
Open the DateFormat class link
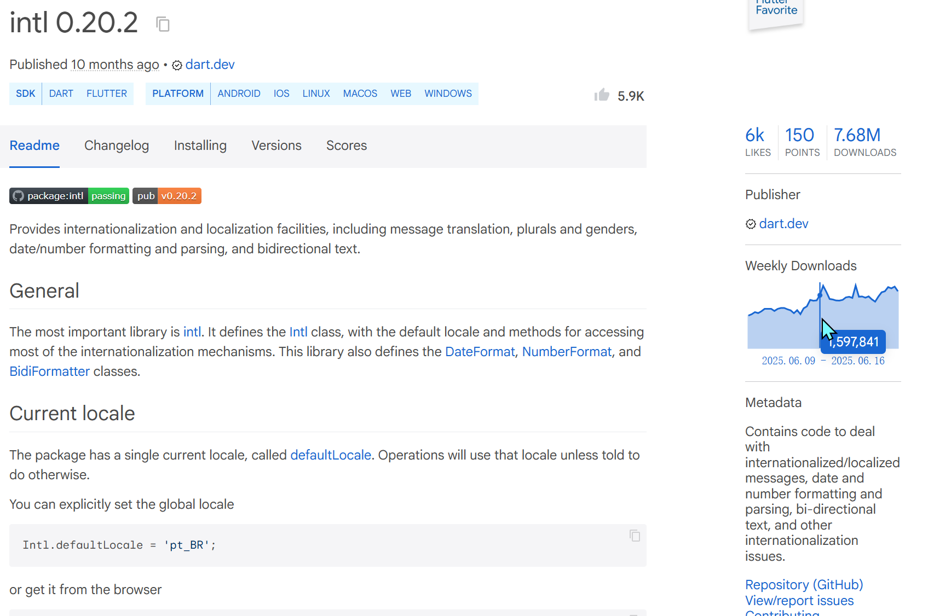[480, 352]
